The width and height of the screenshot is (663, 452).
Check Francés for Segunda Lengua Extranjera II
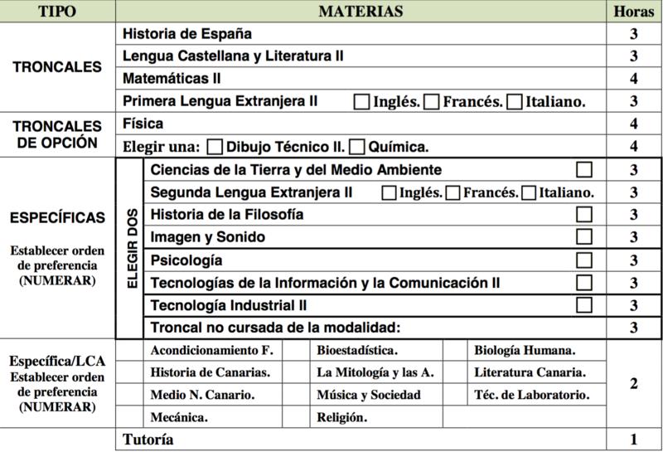[452, 192]
